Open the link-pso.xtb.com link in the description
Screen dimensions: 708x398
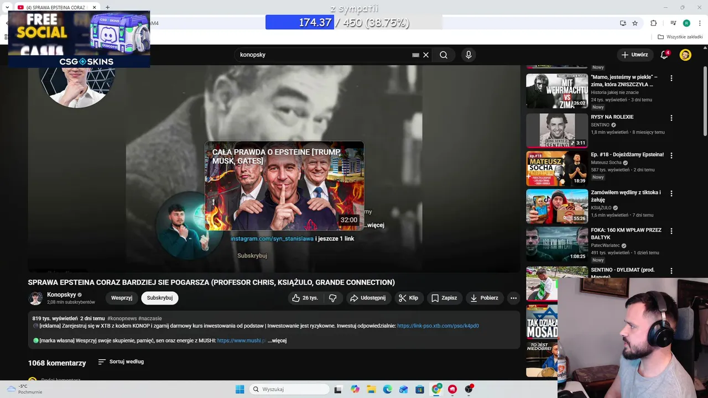[x=438, y=326]
